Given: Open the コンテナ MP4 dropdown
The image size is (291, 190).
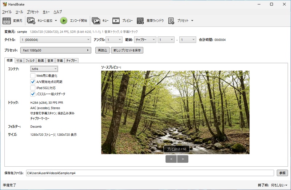Looking at the screenshot, I should click(44, 69).
